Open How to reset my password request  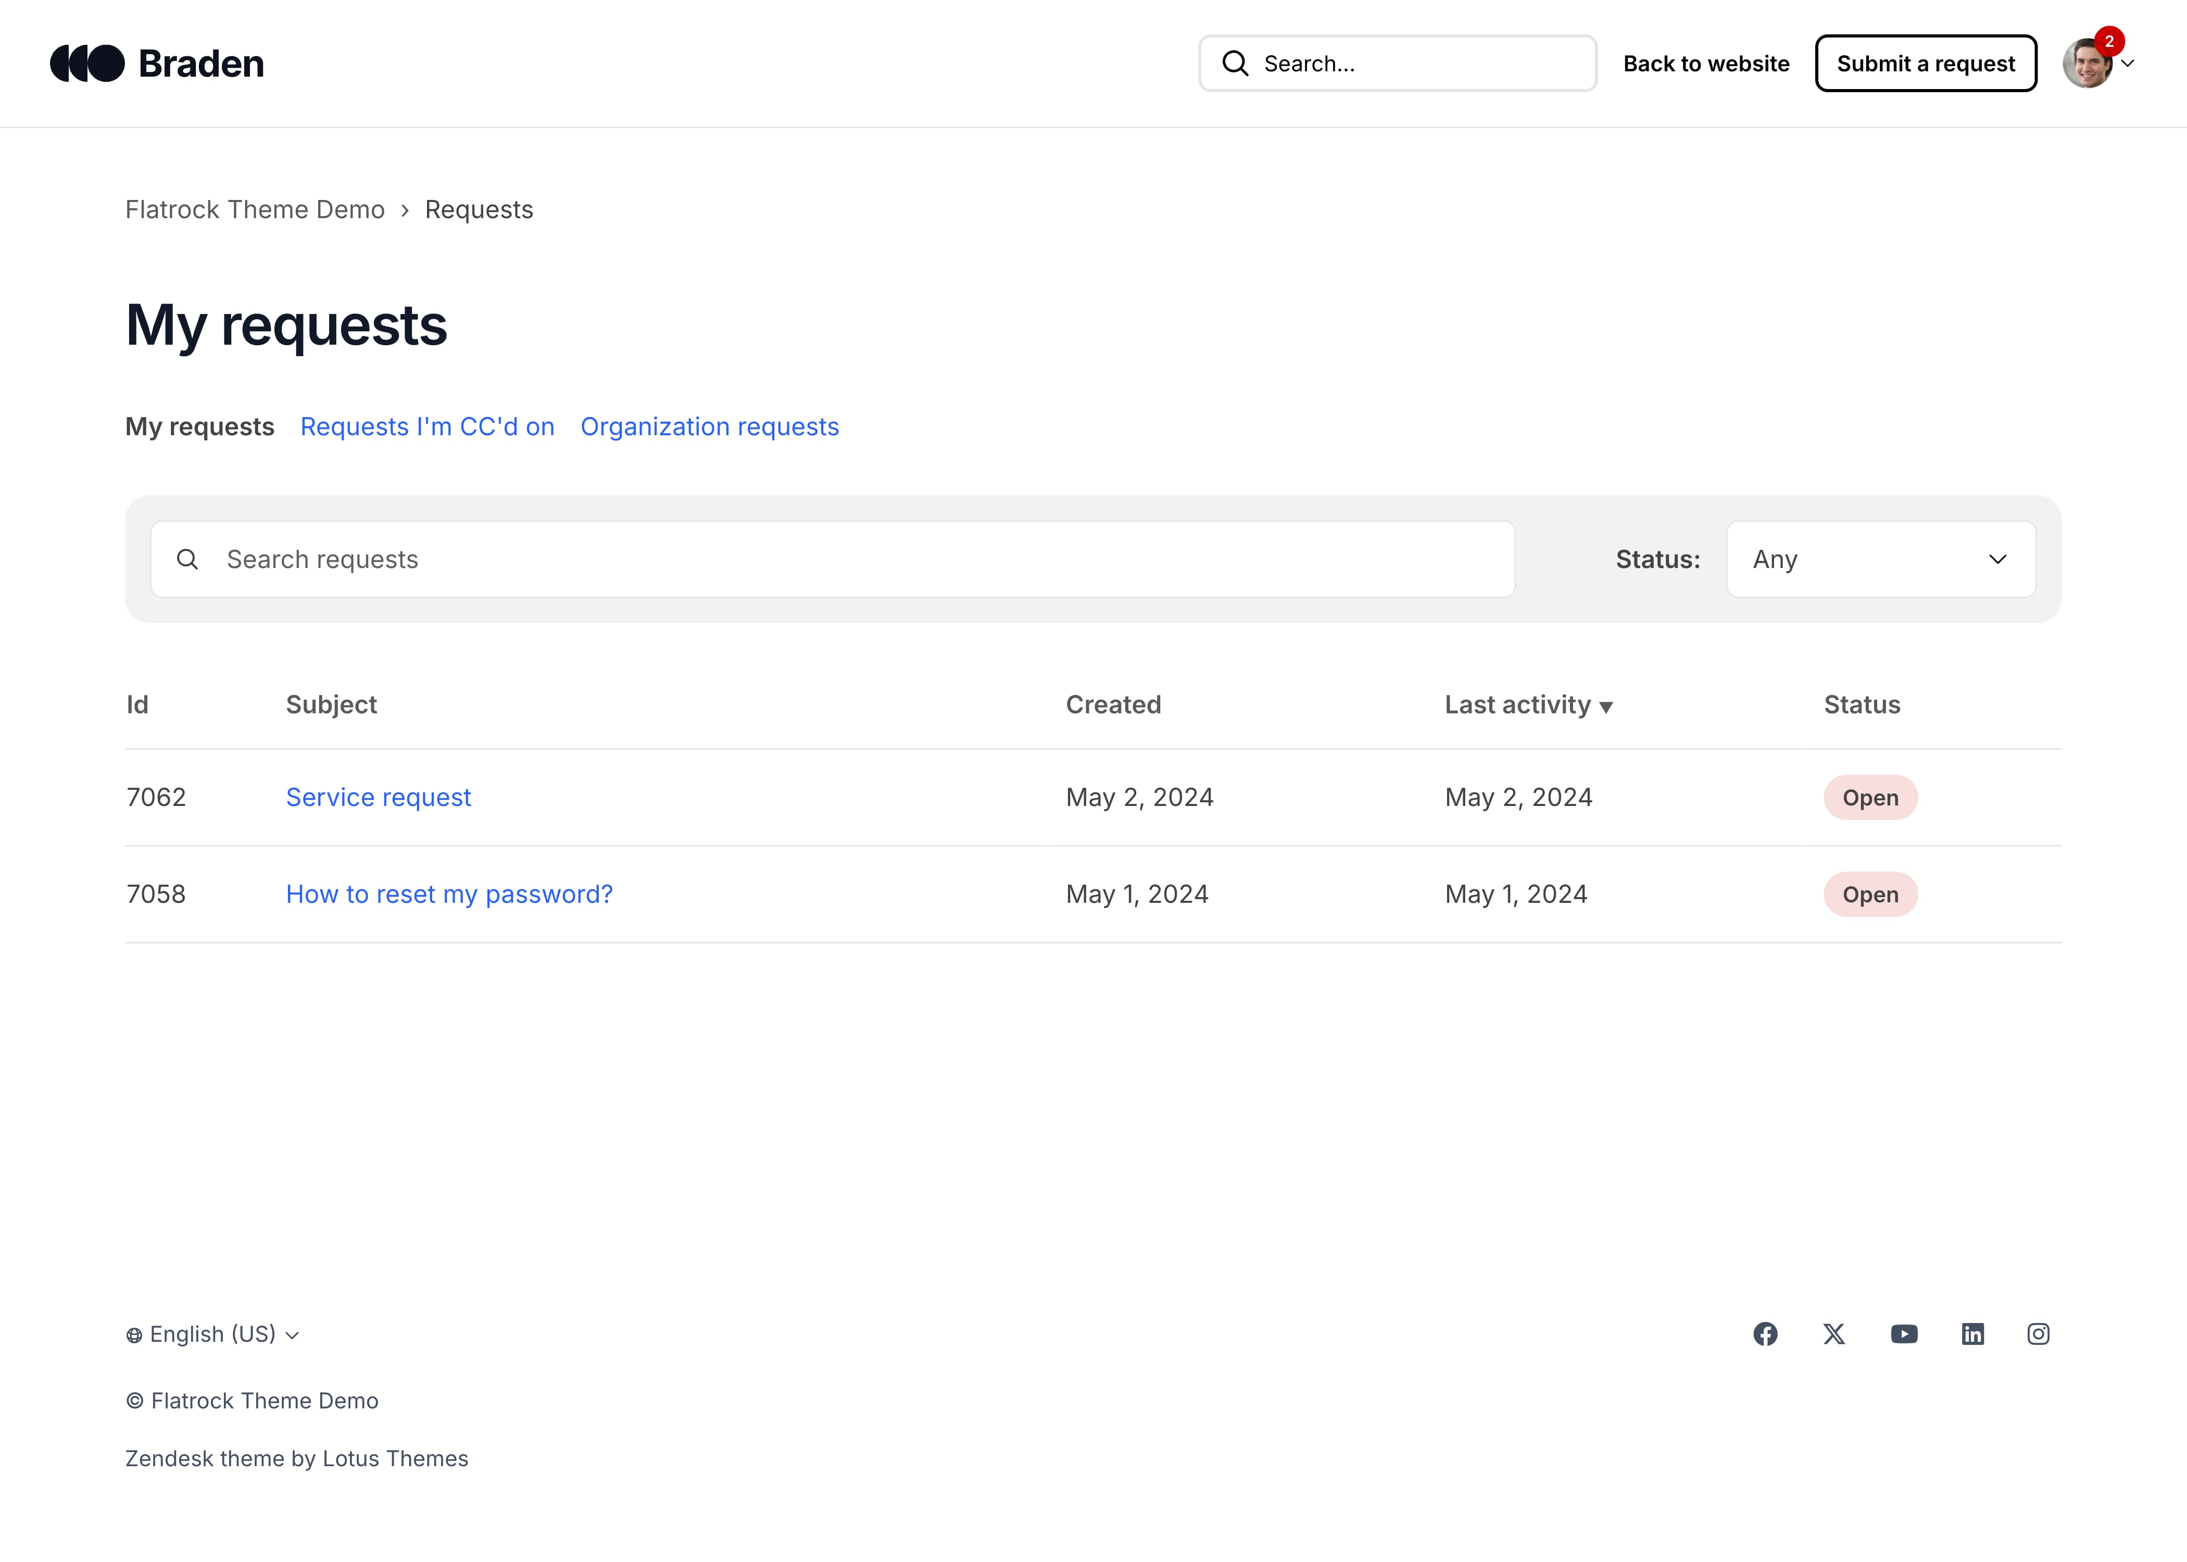(449, 895)
